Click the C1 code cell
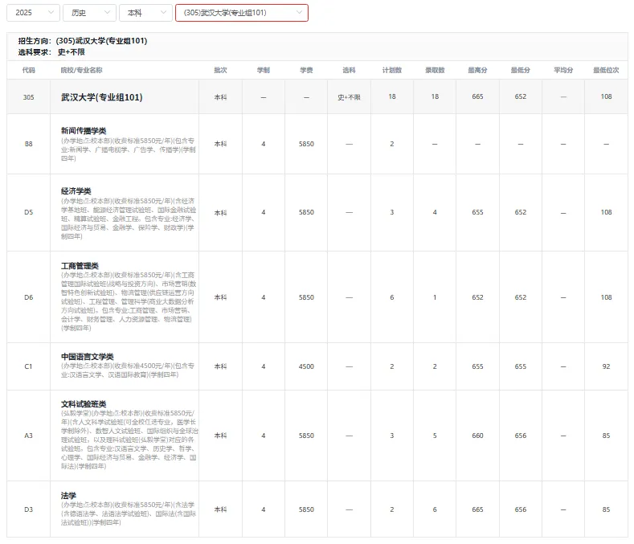The image size is (634, 544). (x=28, y=366)
